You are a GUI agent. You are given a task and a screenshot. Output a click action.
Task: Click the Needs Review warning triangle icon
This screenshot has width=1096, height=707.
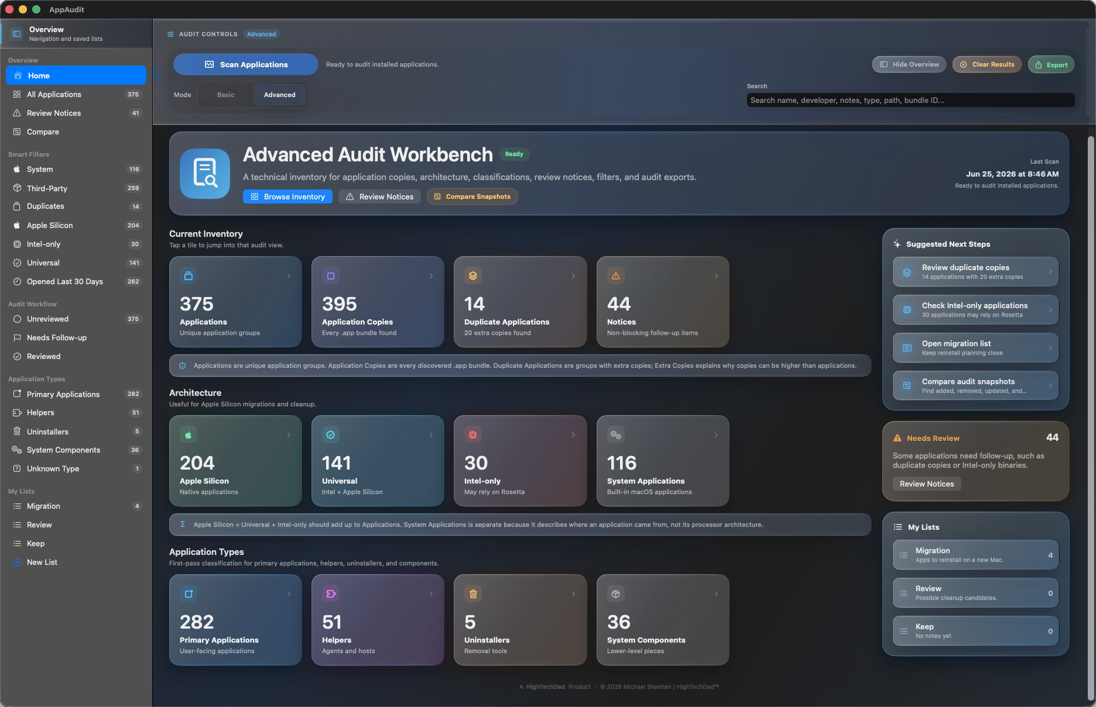click(898, 438)
